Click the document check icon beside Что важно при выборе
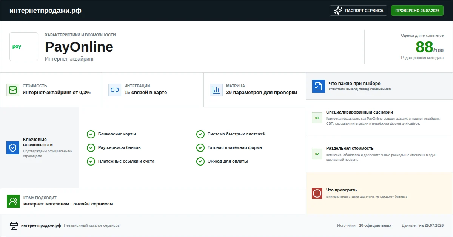The width and height of the screenshot is (453, 237). [319, 86]
